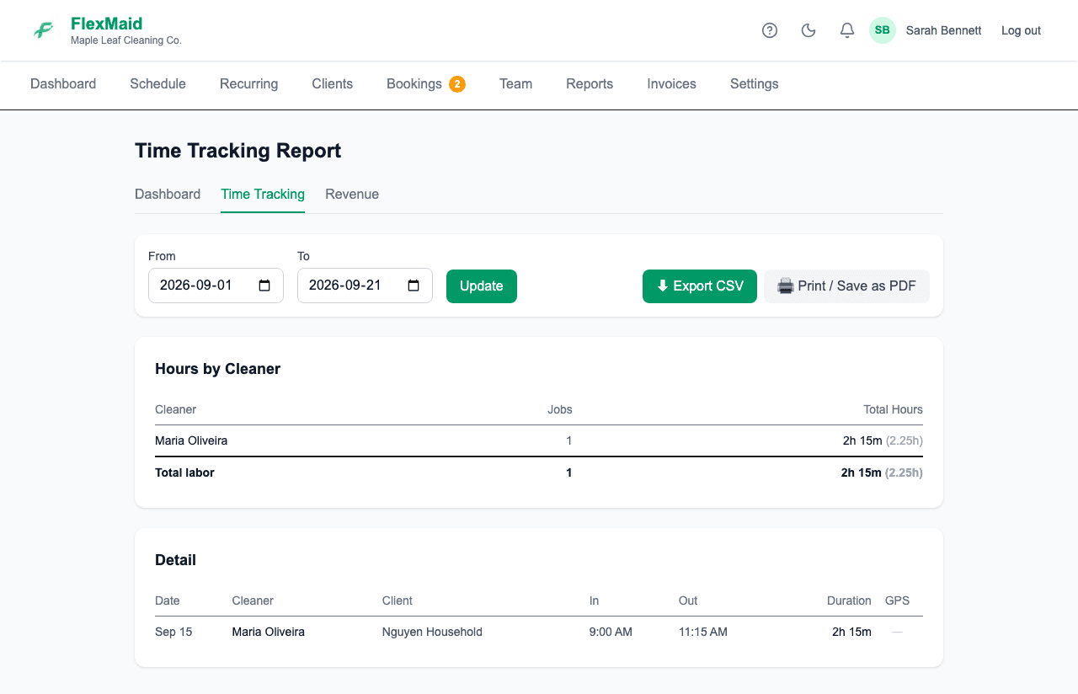Open calendar picker in To date field
1078x694 pixels.
coord(414,286)
